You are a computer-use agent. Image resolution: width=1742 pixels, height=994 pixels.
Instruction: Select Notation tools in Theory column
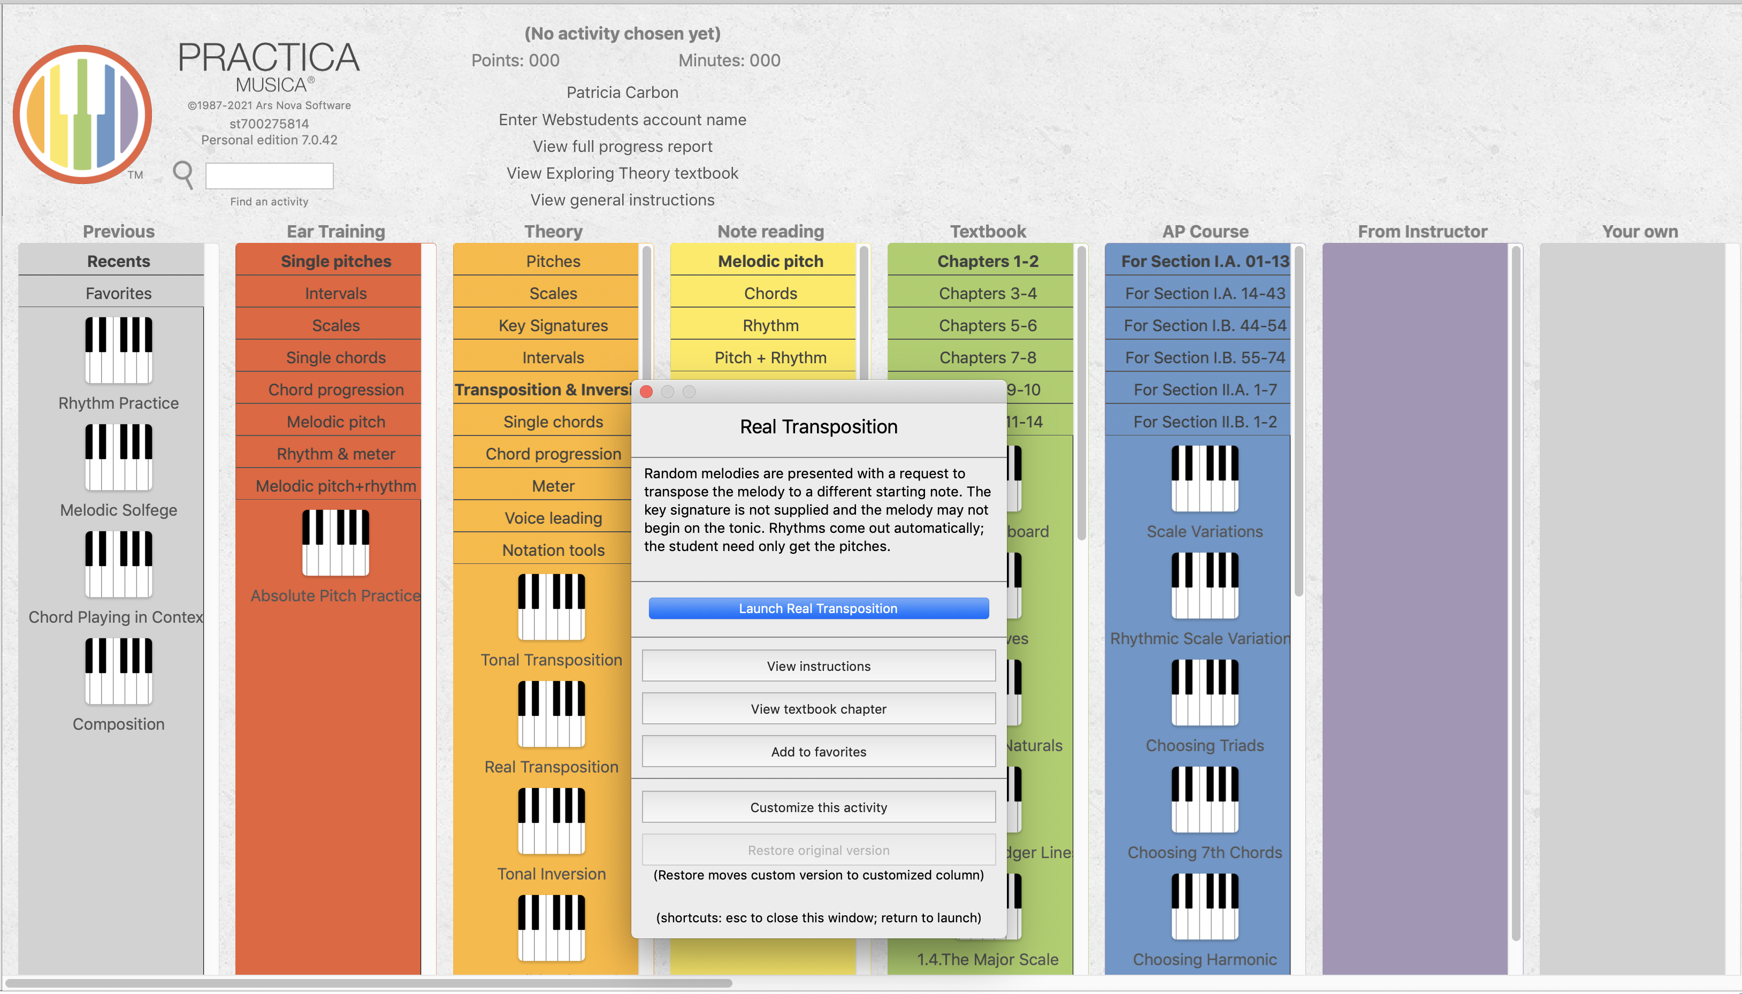[543, 549]
